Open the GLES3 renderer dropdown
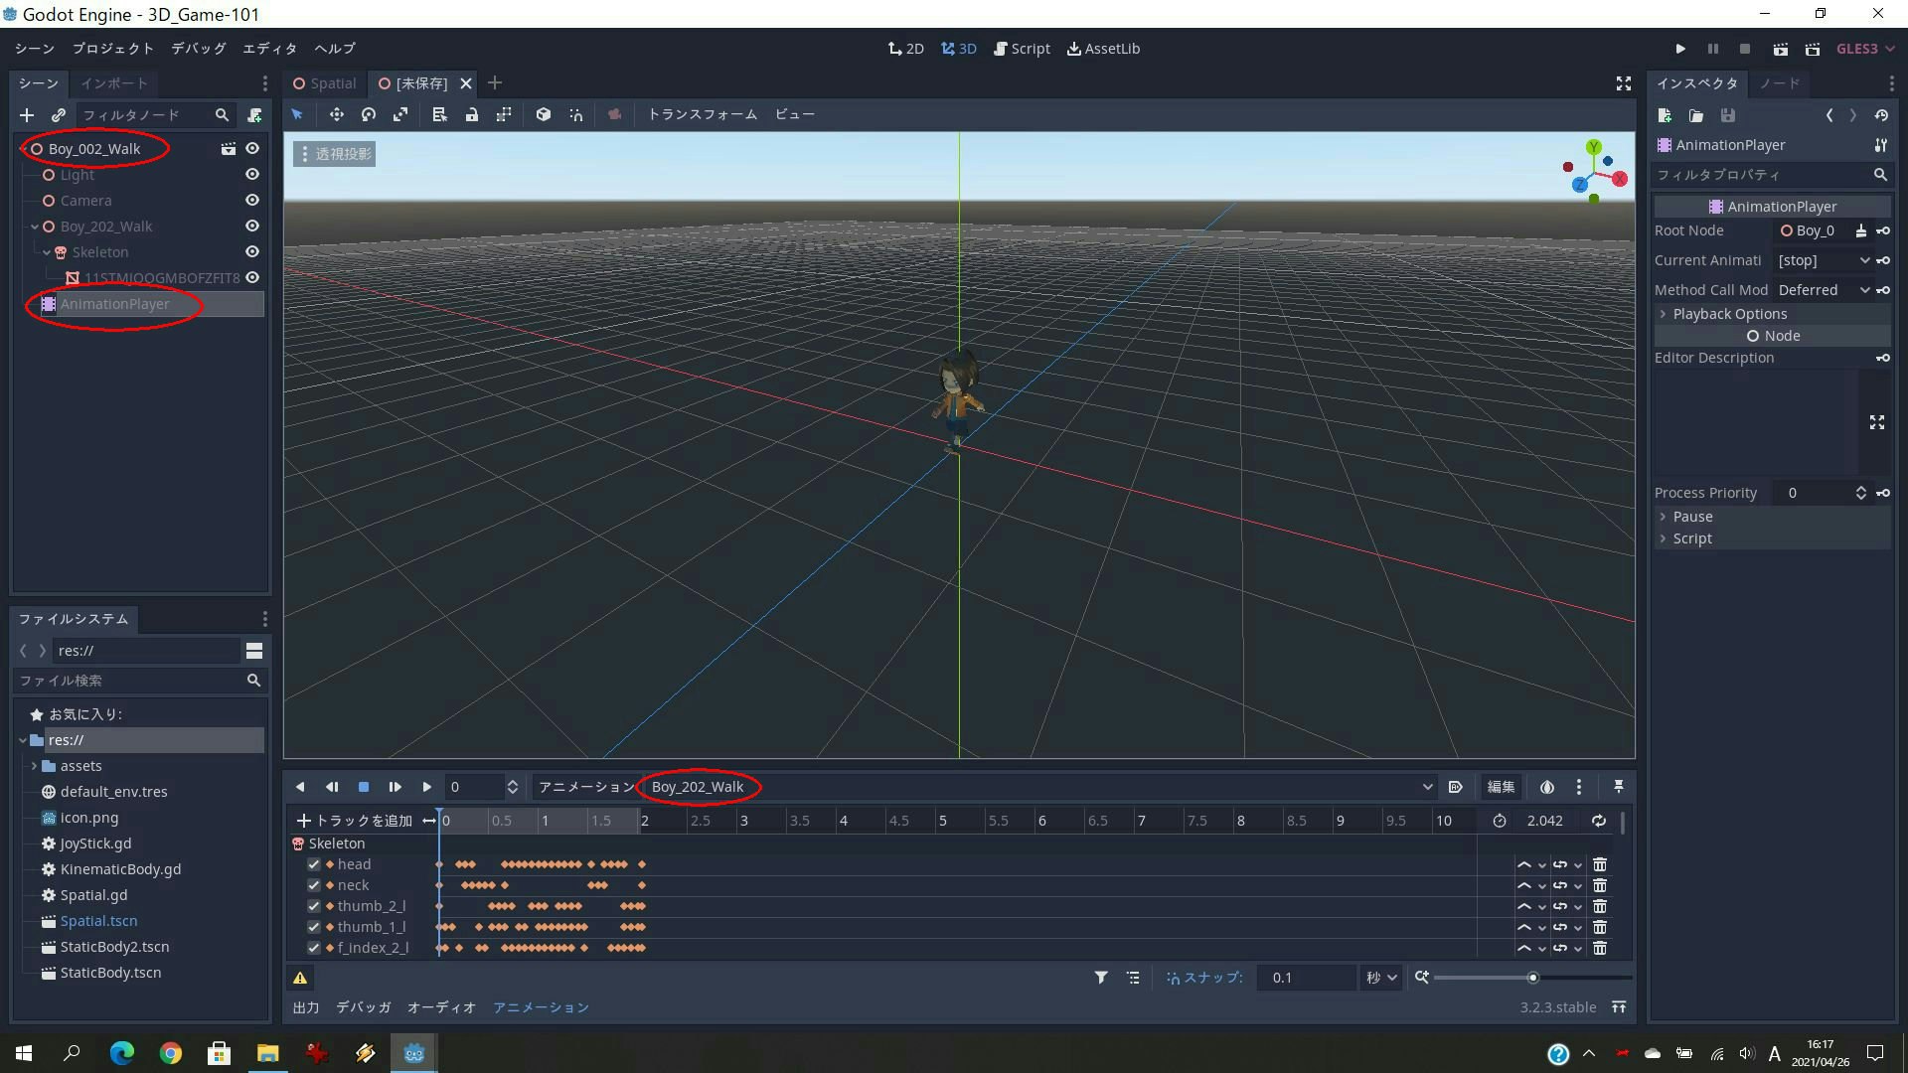The height and width of the screenshot is (1073, 1908). pyautogui.click(x=1863, y=48)
